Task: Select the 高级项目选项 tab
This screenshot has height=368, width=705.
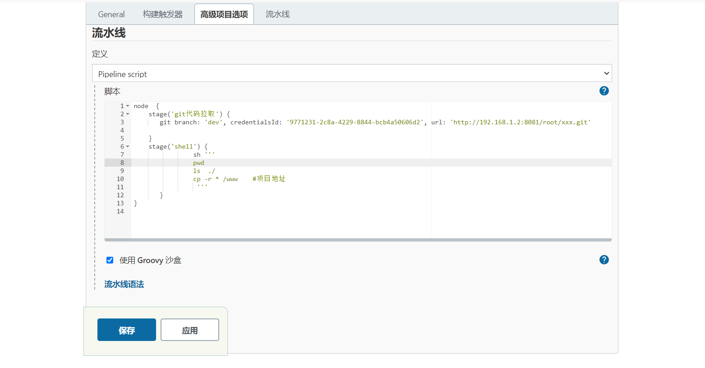Action: (224, 14)
